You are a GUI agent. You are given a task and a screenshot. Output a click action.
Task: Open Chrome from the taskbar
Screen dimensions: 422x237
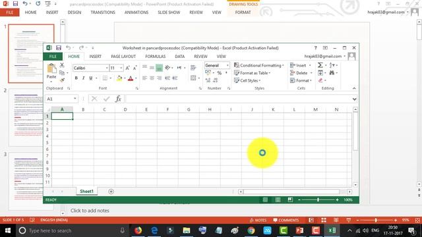[251, 230]
